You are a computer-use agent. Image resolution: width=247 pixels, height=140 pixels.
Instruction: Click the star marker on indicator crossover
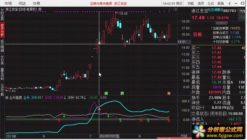tap(99, 109)
